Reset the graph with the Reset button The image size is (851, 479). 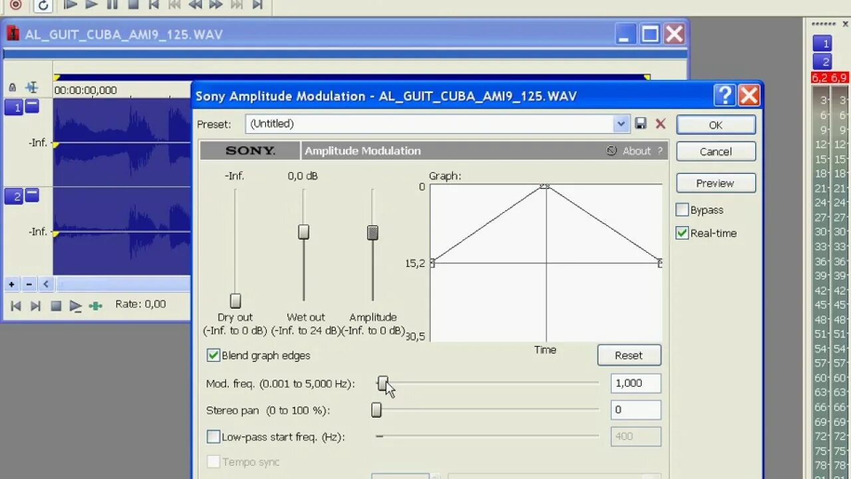pyautogui.click(x=629, y=355)
